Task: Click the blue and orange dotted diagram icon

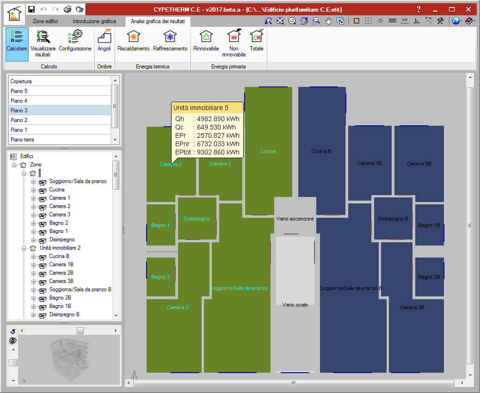Action: (x=428, y=21)
